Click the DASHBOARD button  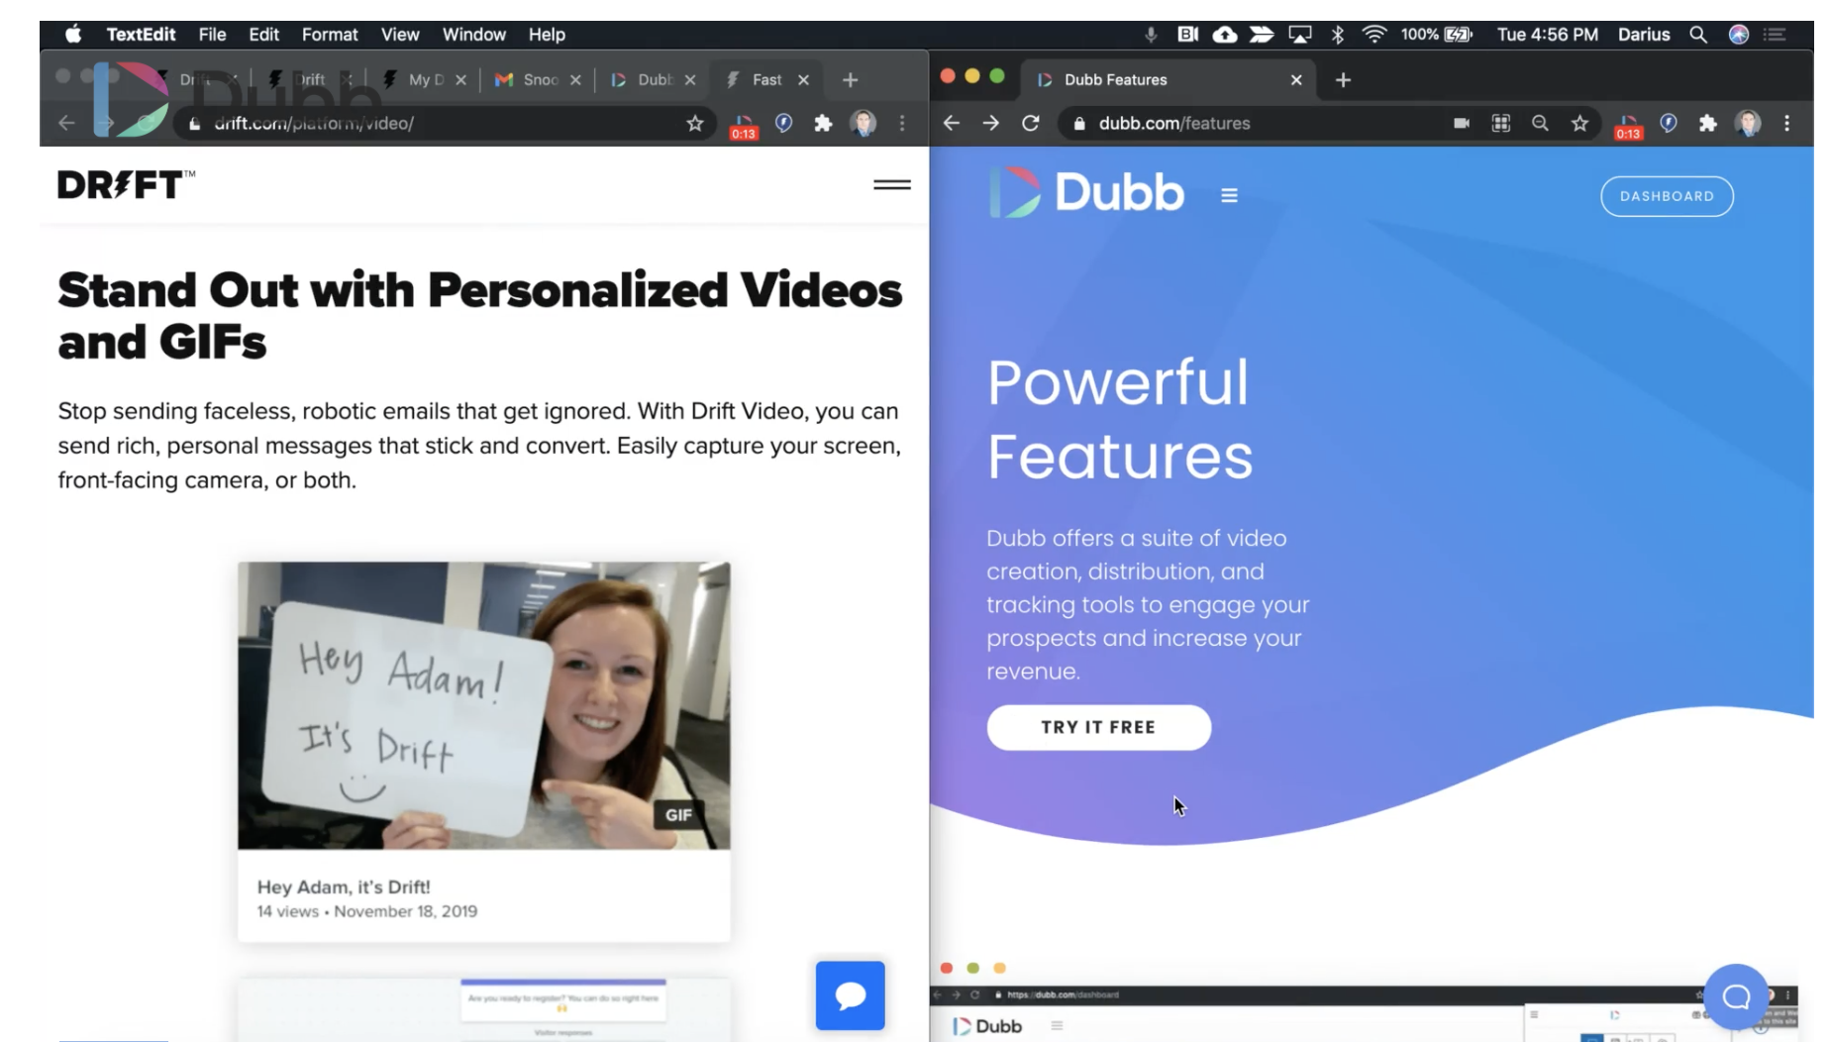click(x=1667, y=196)
